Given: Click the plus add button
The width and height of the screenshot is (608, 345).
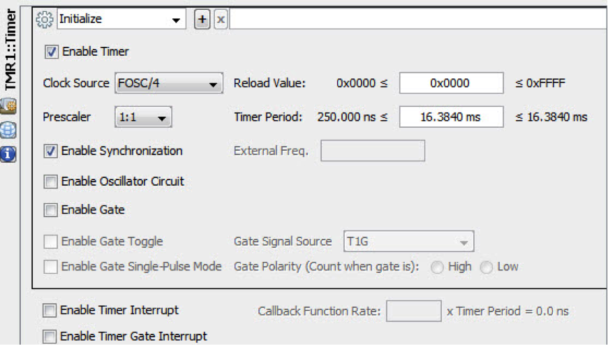Looking at the screenshot, I should pos(202,20).
